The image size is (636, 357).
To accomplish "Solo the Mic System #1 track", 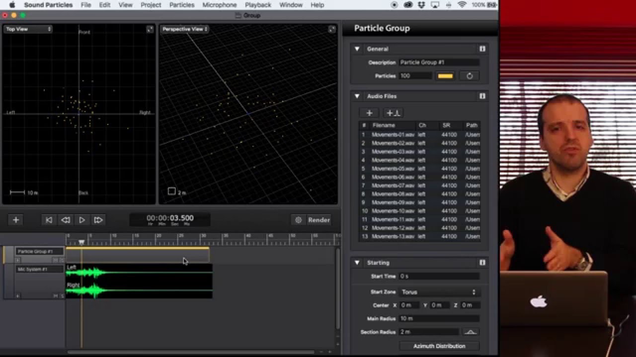I will 62,296.
